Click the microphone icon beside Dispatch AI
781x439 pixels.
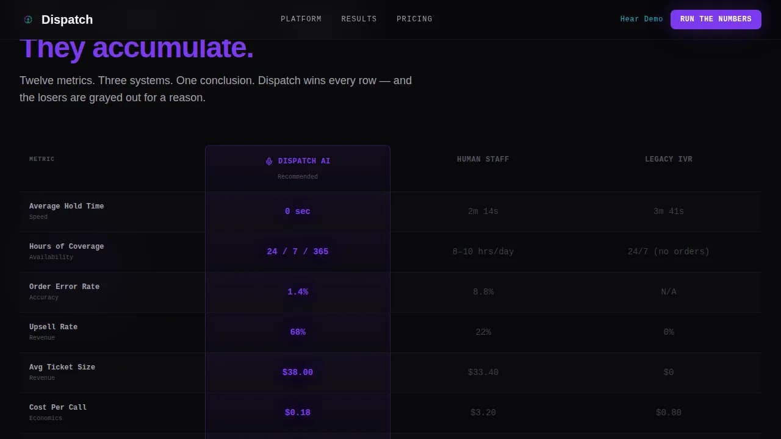(x=269, y=161)
